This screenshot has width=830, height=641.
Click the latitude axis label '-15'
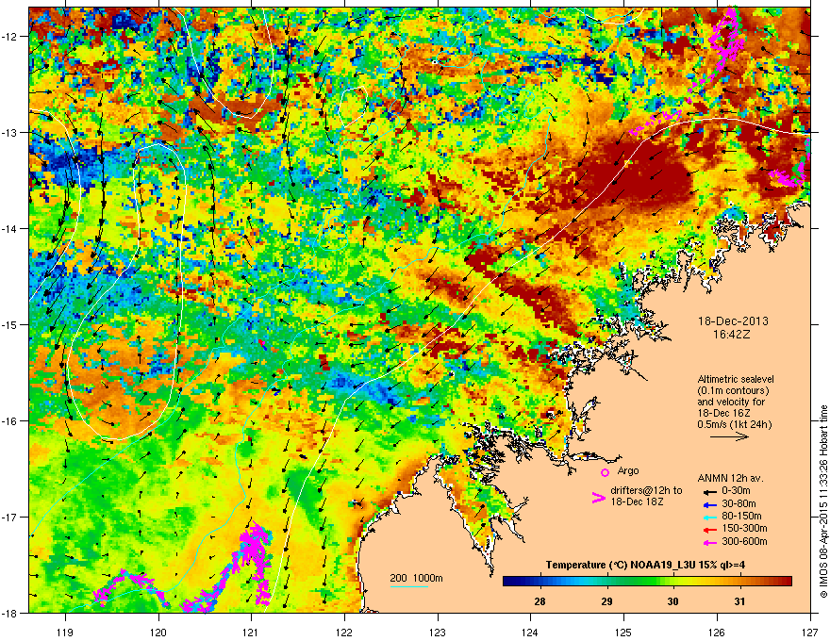[x=9, y=324]
